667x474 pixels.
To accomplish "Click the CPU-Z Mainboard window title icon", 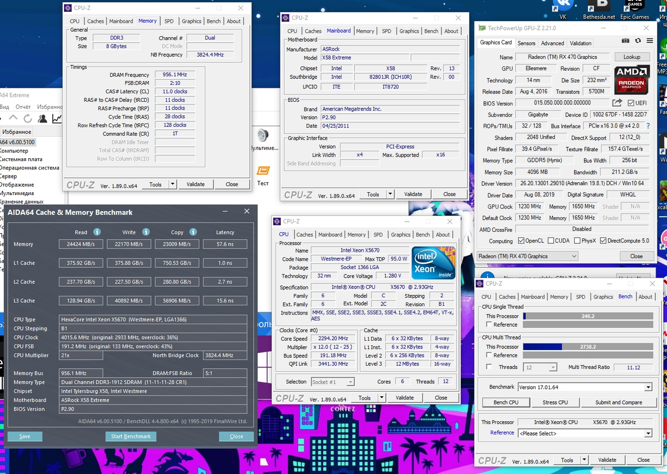I will (286, 18).
